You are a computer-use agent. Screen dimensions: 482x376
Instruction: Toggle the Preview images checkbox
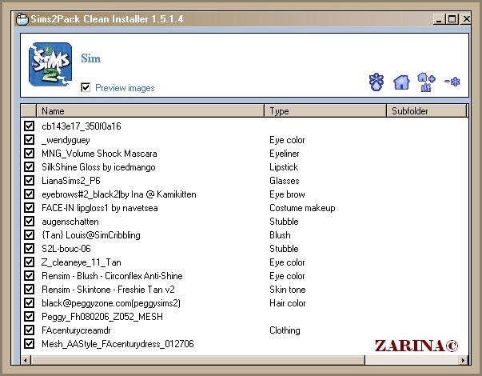point(86,87)
